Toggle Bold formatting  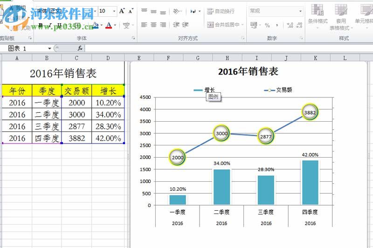click(41, 25)
